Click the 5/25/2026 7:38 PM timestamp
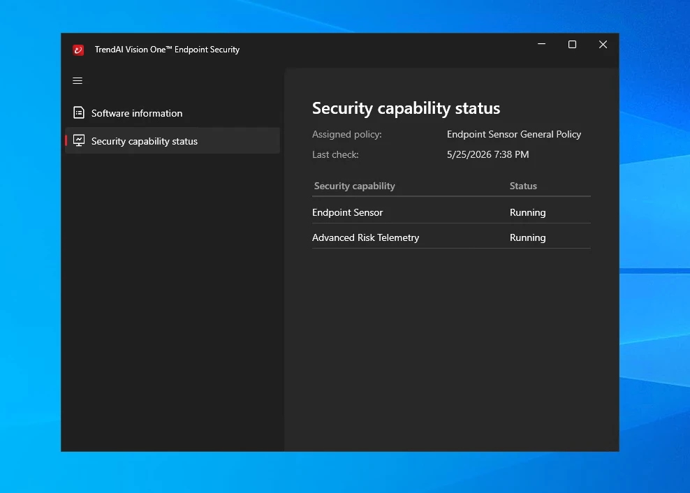Screen dimensions: 690x493 click(487, 154)
